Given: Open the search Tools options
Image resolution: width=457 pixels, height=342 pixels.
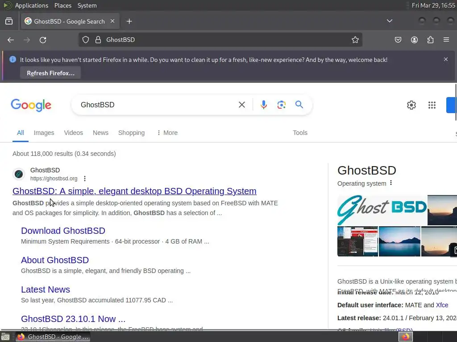Looking at the screenshot, I should [300, 133].
